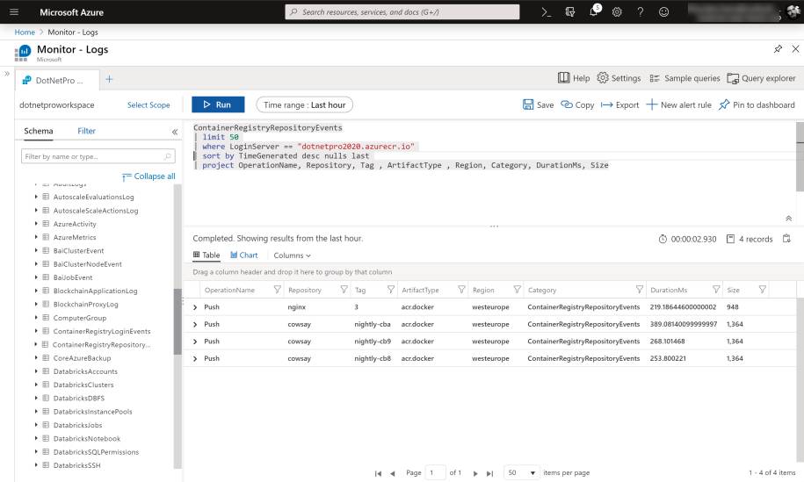This screenshot has height=482, width=804.
Task: Focus the top resource search box
Action: click(402, 11)
